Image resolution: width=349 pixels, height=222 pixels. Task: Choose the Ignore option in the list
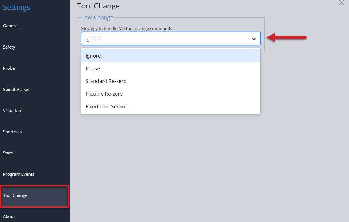tap(171, 56)
